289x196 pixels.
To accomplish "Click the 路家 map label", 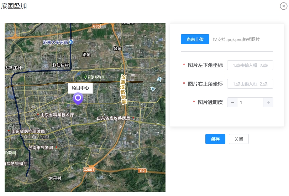I will point(86,55).
